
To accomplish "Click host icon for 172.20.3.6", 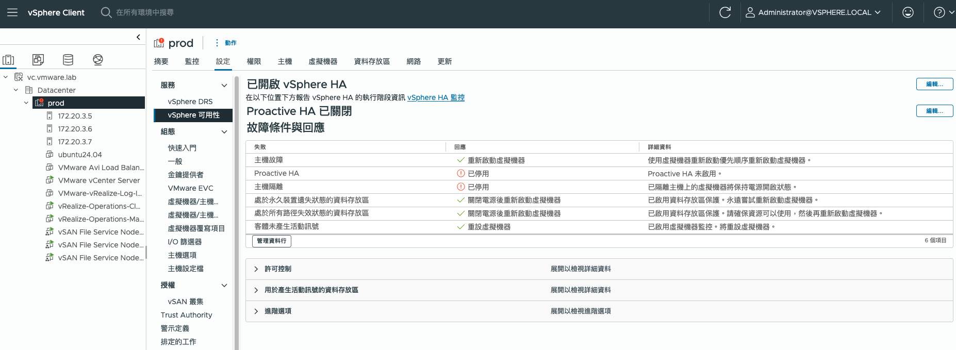I will 50,129.
